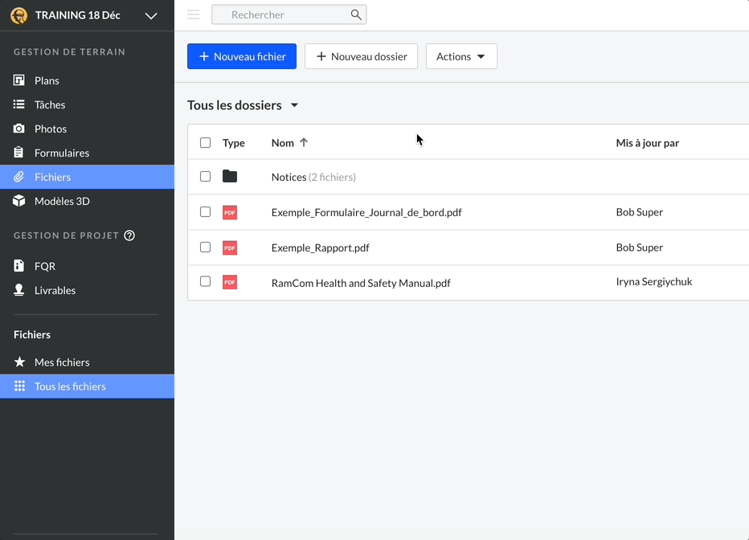
Task: Click the Notices folder icon
Action: [230, 177]
